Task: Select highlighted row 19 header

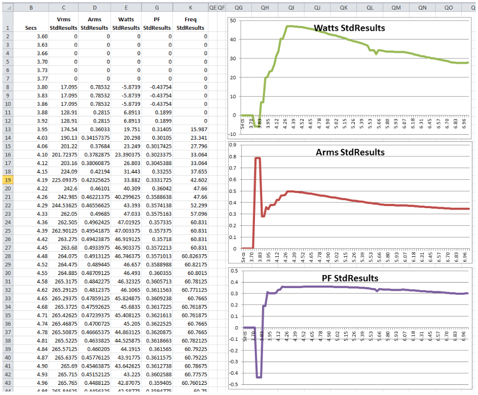Action: coord(7,179)
